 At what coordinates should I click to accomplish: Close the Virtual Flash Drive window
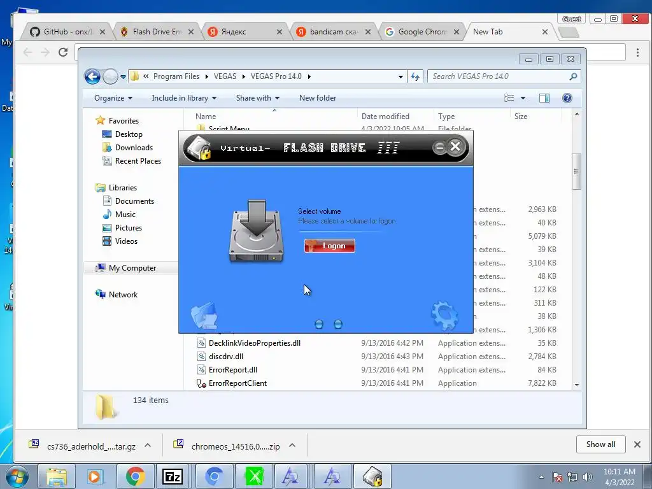point(455,146)
